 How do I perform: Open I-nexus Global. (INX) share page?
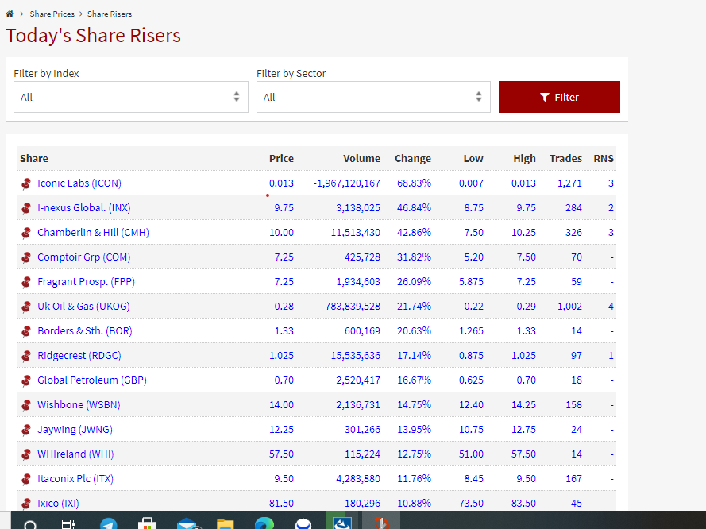click(83, 208)
